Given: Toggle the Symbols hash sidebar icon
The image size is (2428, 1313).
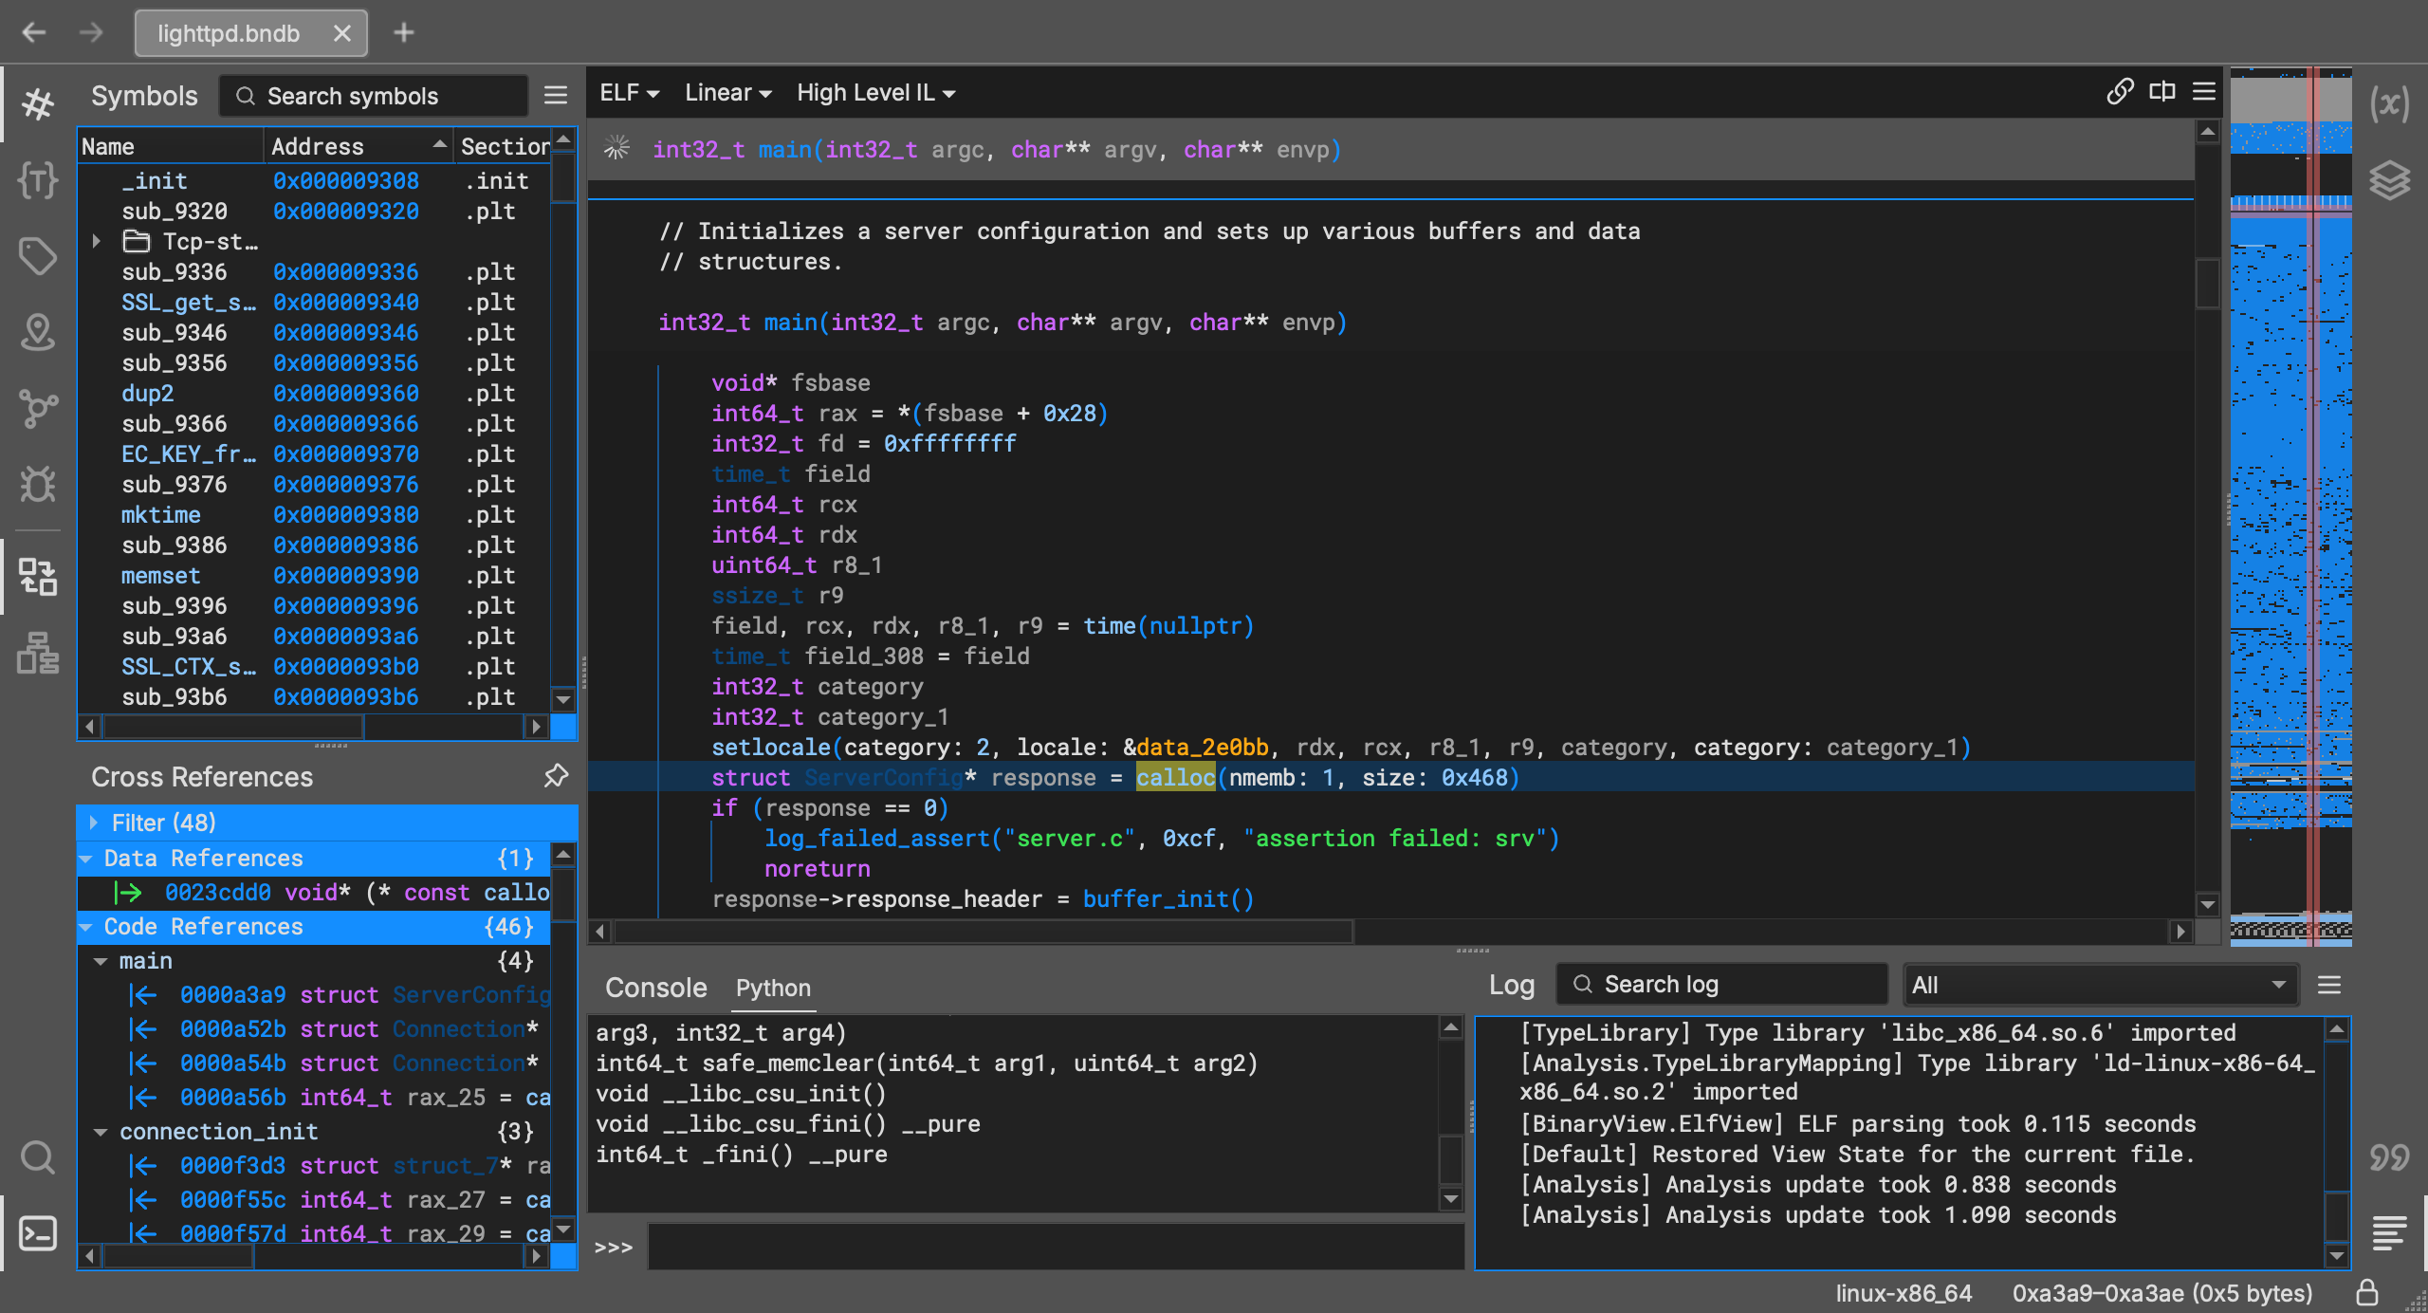Looking at the screenshot, I should coord(38,103).
